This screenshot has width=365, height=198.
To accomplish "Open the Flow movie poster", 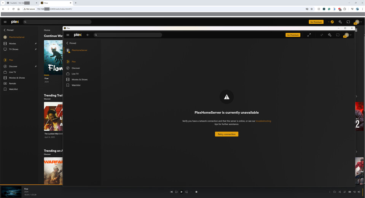I will tap(53, 57).
